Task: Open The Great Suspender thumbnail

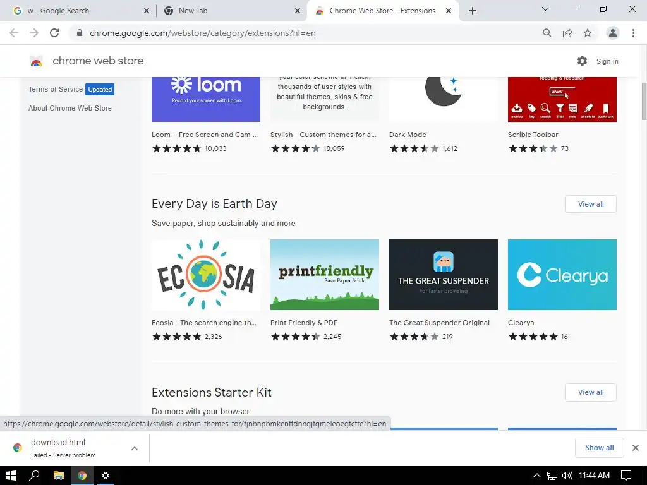Action: (444, 275)
